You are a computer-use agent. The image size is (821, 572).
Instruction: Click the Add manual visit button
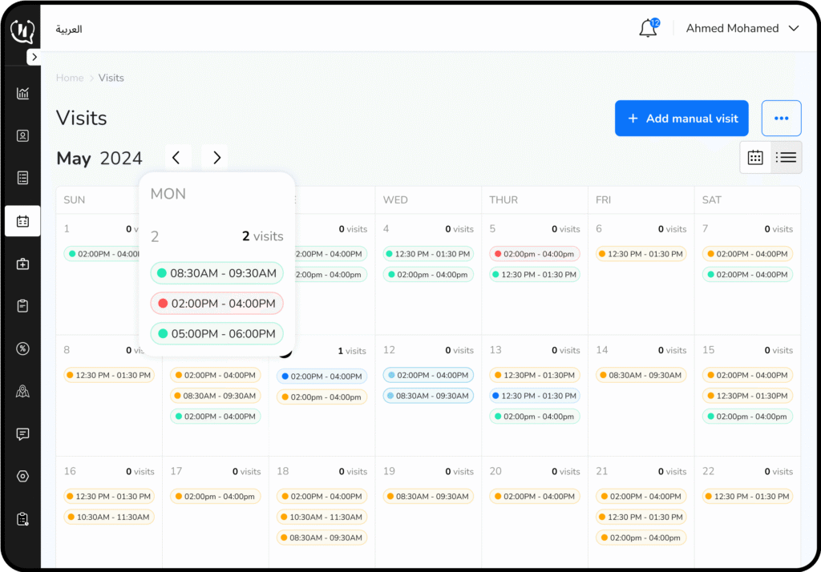pyautogui.click(x=681, y=119)
